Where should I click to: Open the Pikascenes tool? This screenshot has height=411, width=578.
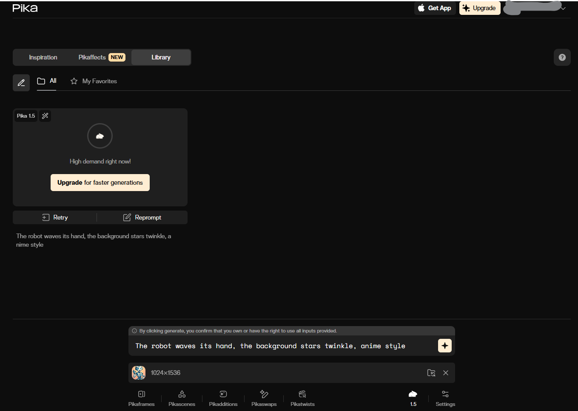[x=182, y=394]
